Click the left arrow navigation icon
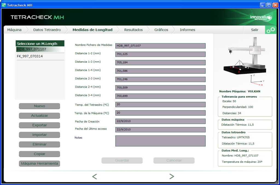This screenshot has width=280, height=185. (x=95, y=177)
